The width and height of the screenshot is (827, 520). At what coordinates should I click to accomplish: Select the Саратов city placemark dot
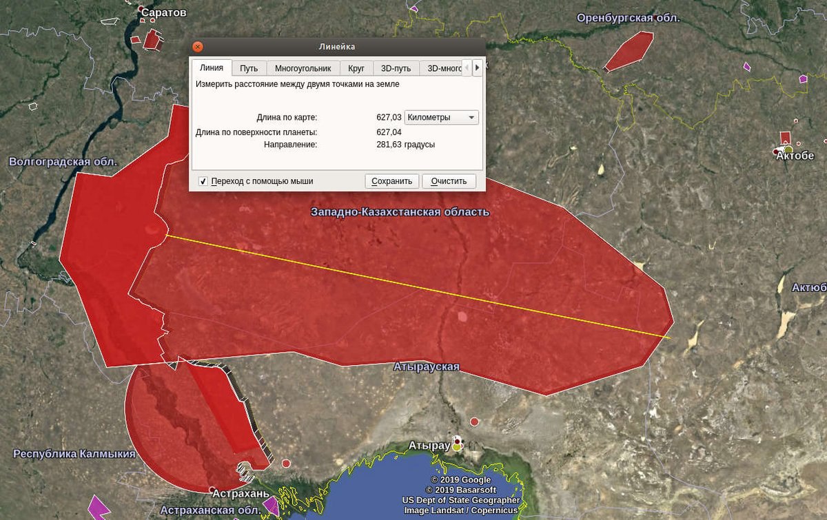point(142,10)
